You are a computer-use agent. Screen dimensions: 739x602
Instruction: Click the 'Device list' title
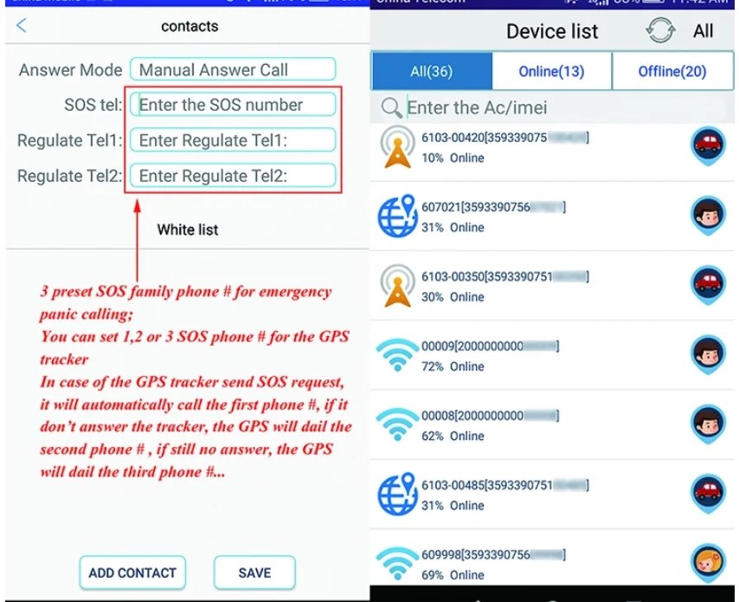(552, 31)
